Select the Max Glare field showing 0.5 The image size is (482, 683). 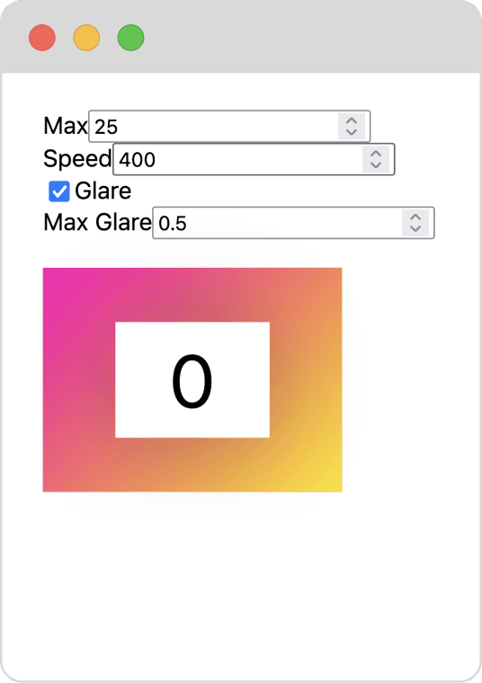pyautogui.click(x=293, y=223)
